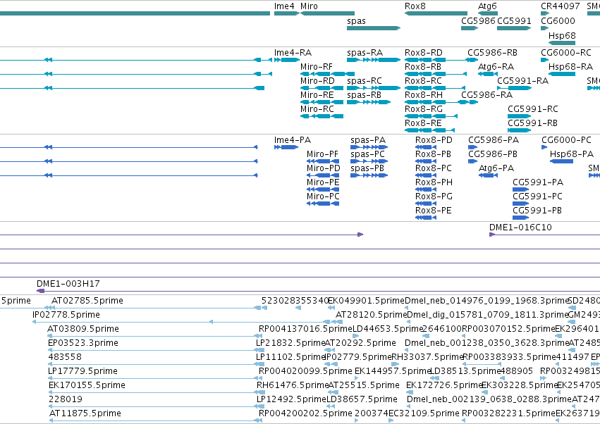Click protein label "spas-PB"
Viewport: 600px width, 424px height.
[367, 168]
